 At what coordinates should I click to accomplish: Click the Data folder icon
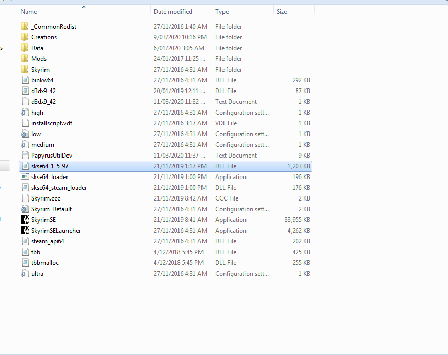25,48
